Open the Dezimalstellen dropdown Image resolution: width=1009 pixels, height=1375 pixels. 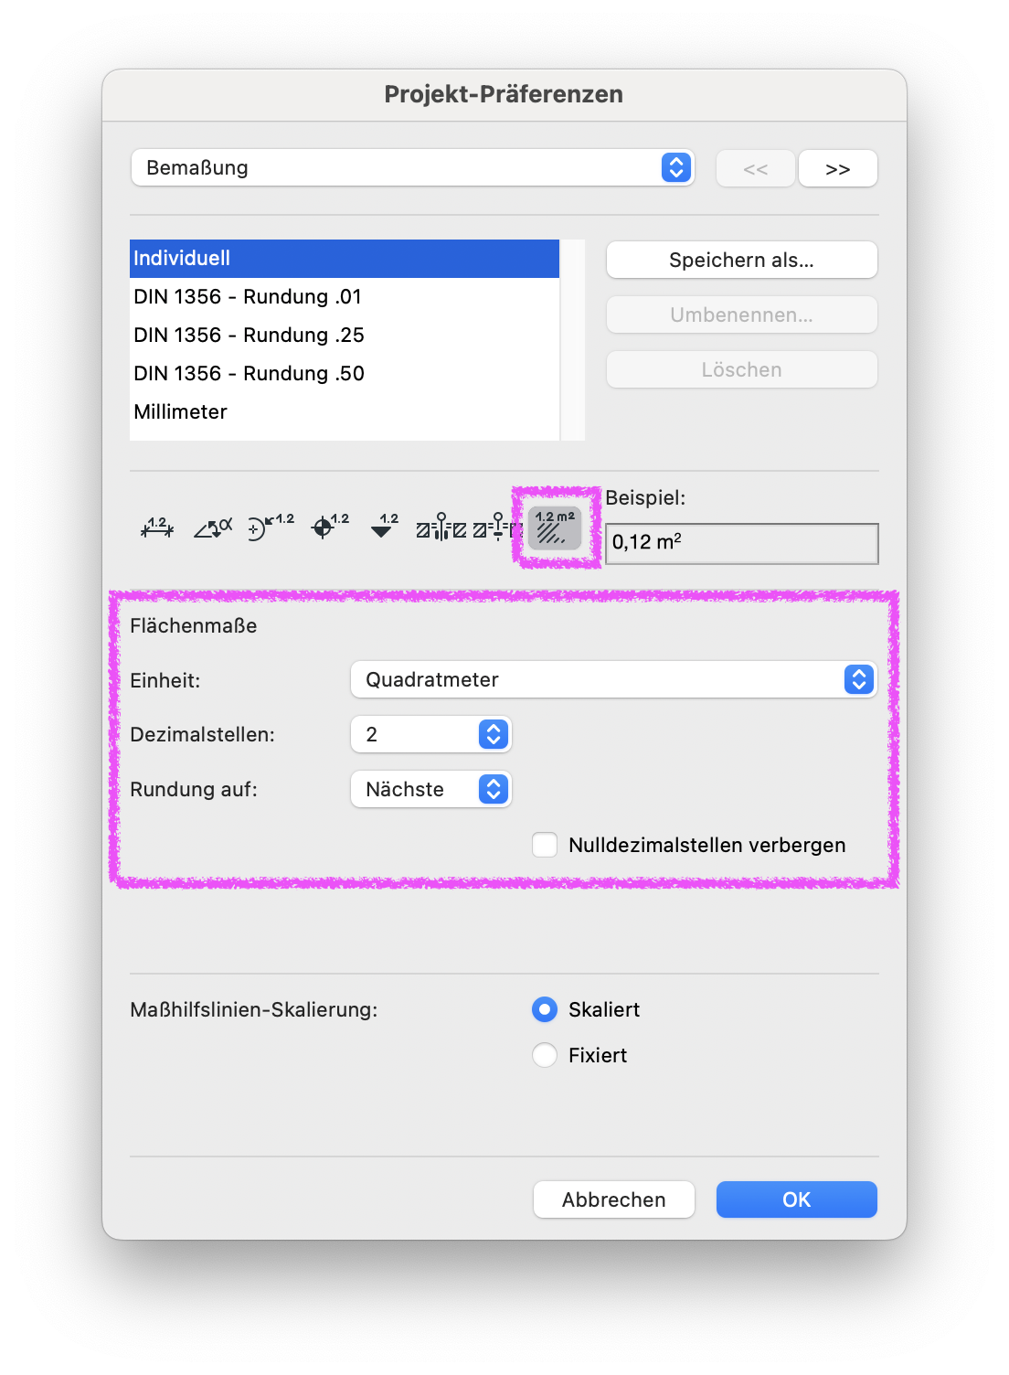(x=431, y=734)
